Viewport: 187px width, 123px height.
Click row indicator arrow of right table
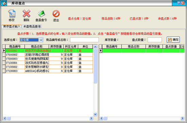pos(101,51)
